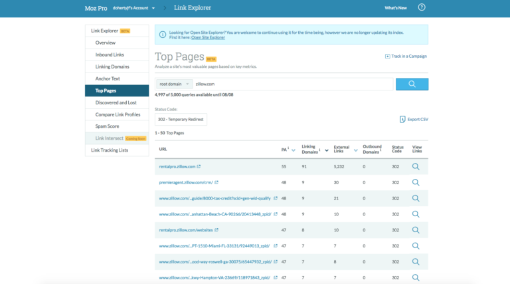Screen dimensions: 510x284
Task: Open external link icon for rentalpro websites URL
Action: pyautogui.click(x=216, y=230)
